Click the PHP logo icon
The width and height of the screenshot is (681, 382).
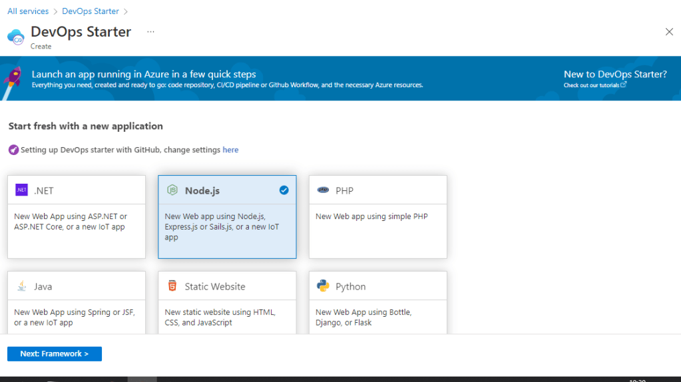pyautogui.click(x=324, y=190)
